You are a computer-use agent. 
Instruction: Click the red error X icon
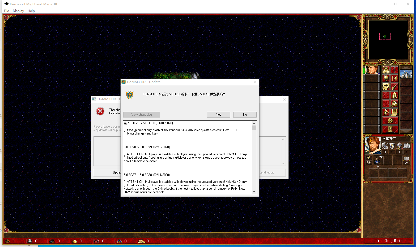pos(100,111)
